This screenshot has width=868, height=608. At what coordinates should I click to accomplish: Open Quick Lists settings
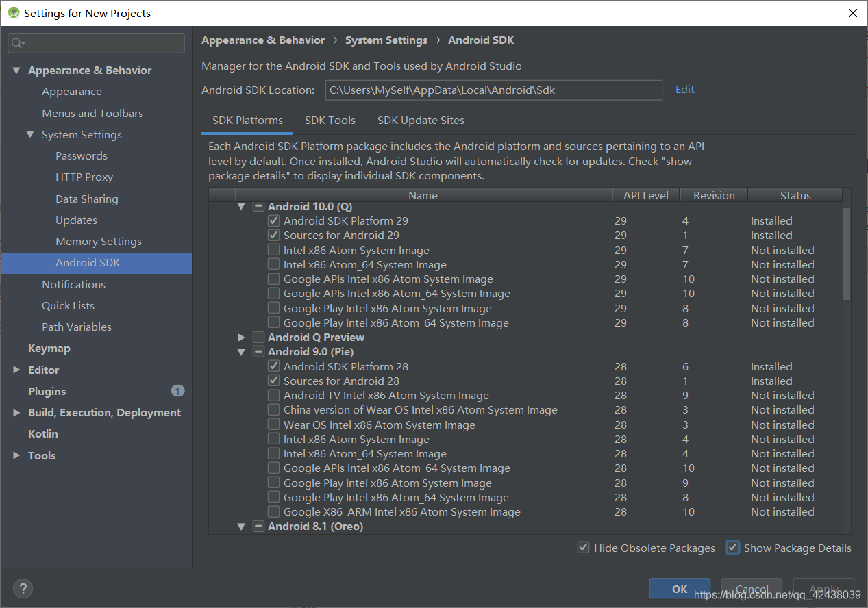coord(68,305)
